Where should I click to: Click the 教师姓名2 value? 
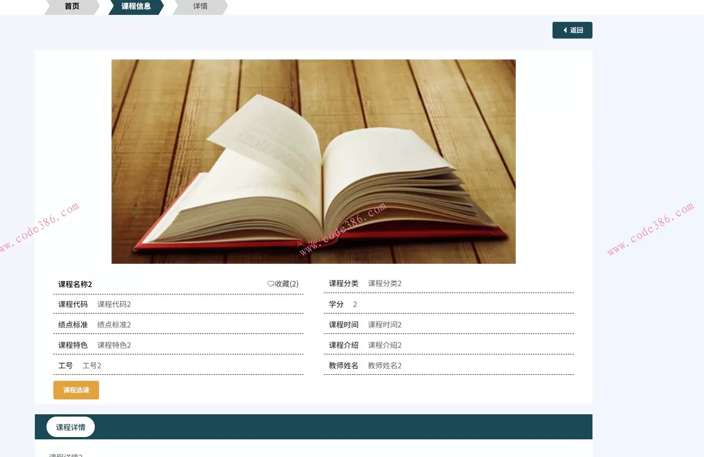(385, 366)
